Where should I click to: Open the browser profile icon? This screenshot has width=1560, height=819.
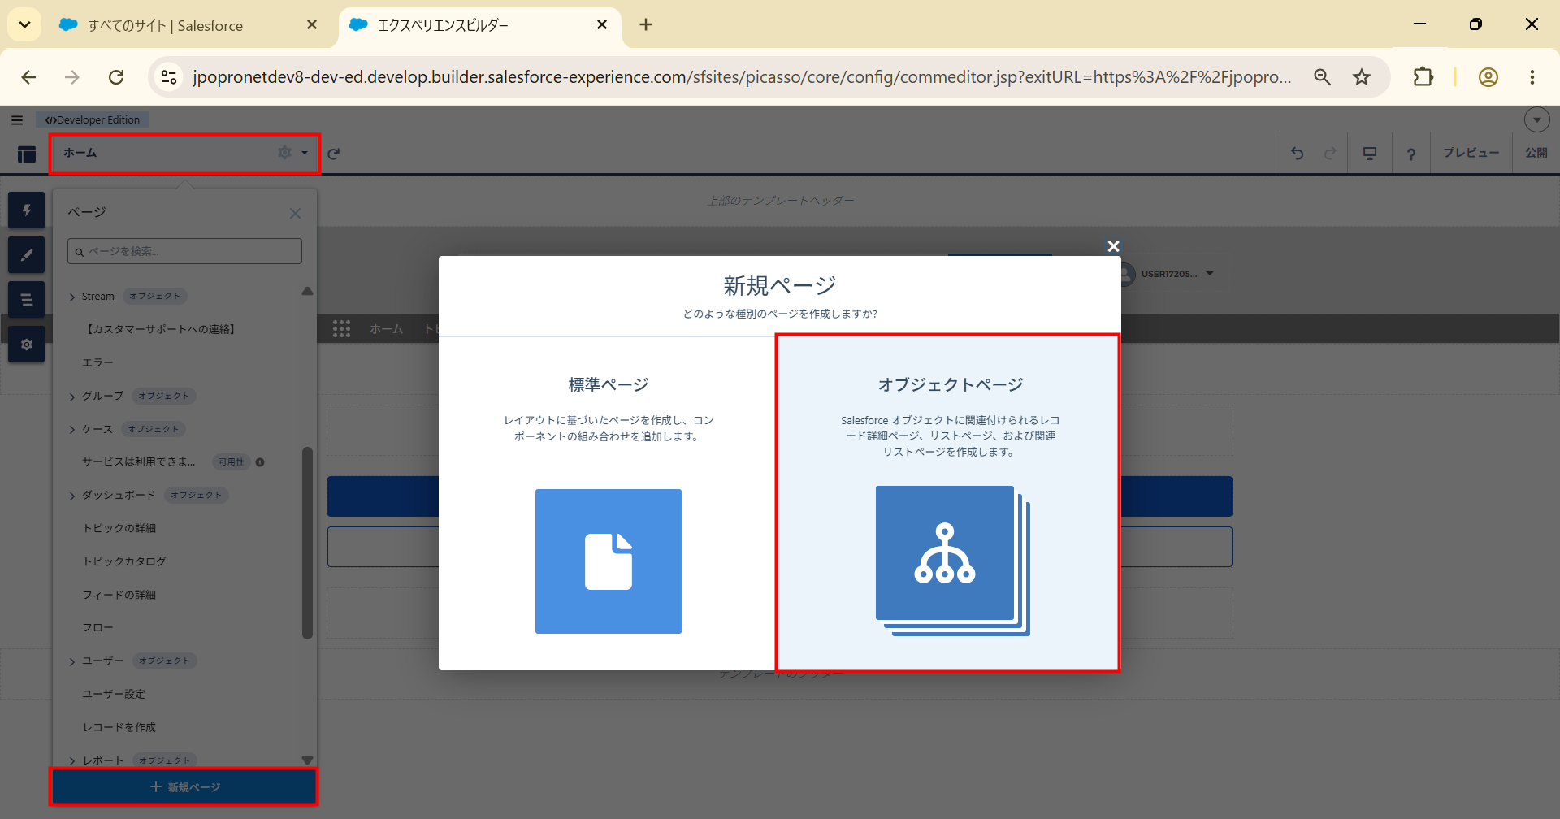[x=1488, y=77]
